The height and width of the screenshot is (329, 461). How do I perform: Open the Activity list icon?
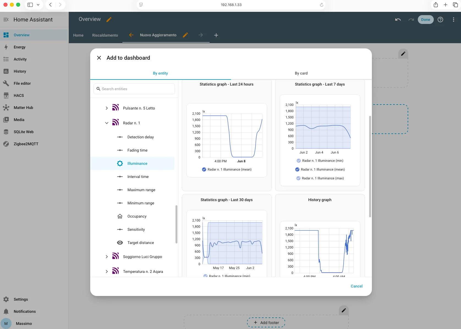point(6,59)
